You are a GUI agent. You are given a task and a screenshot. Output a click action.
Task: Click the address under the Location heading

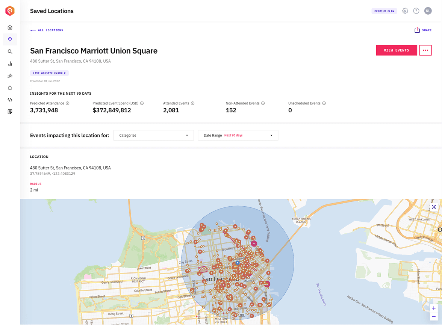(71, 168)
